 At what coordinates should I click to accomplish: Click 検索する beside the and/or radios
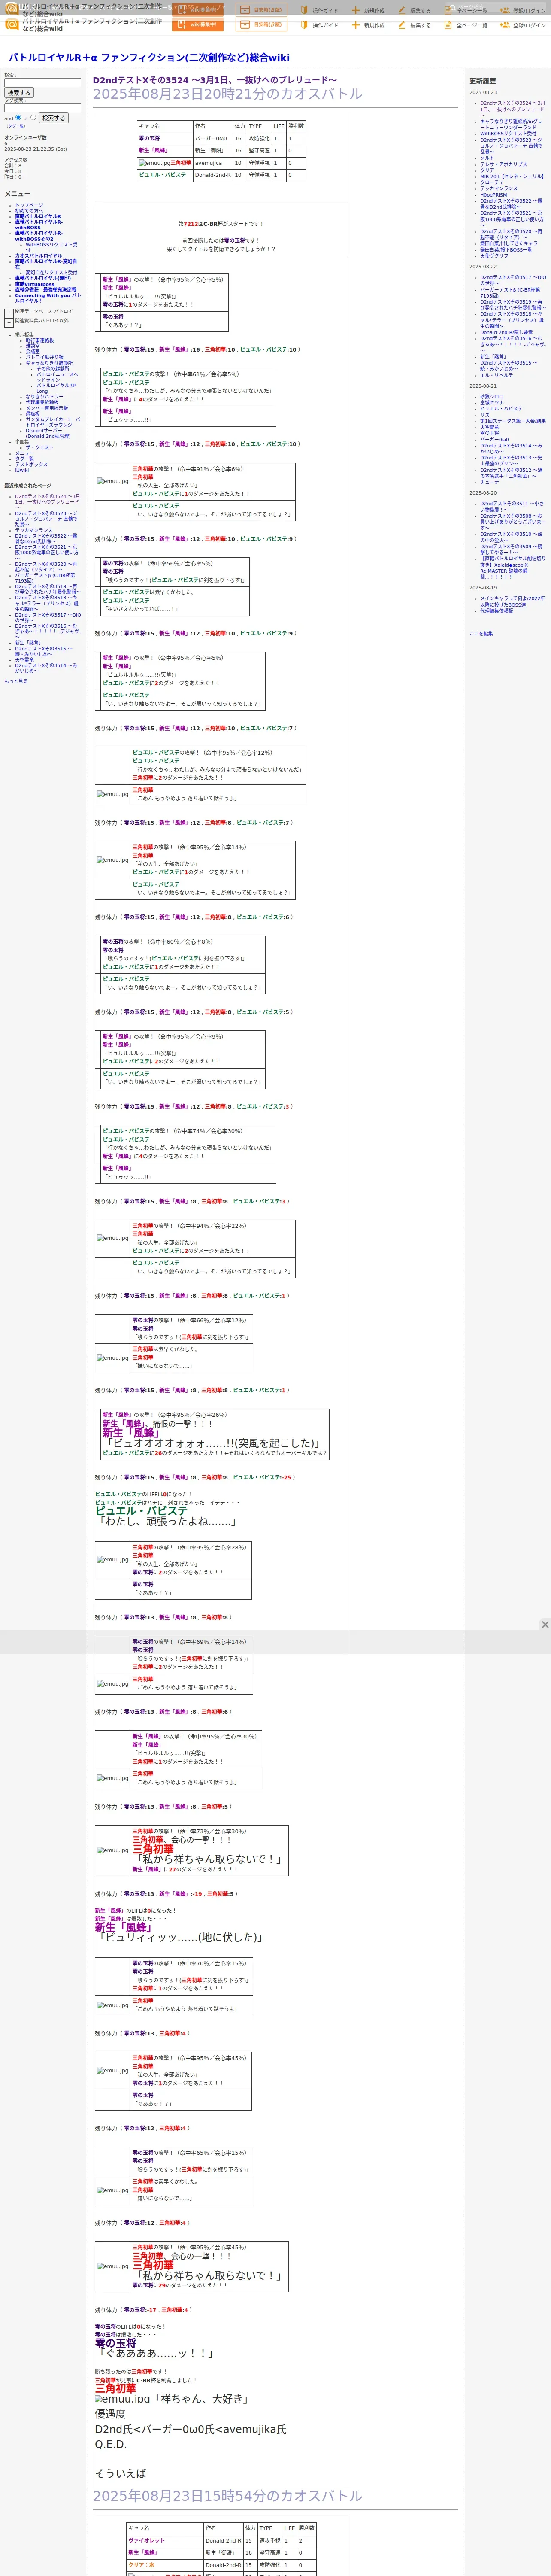[53, 118]
